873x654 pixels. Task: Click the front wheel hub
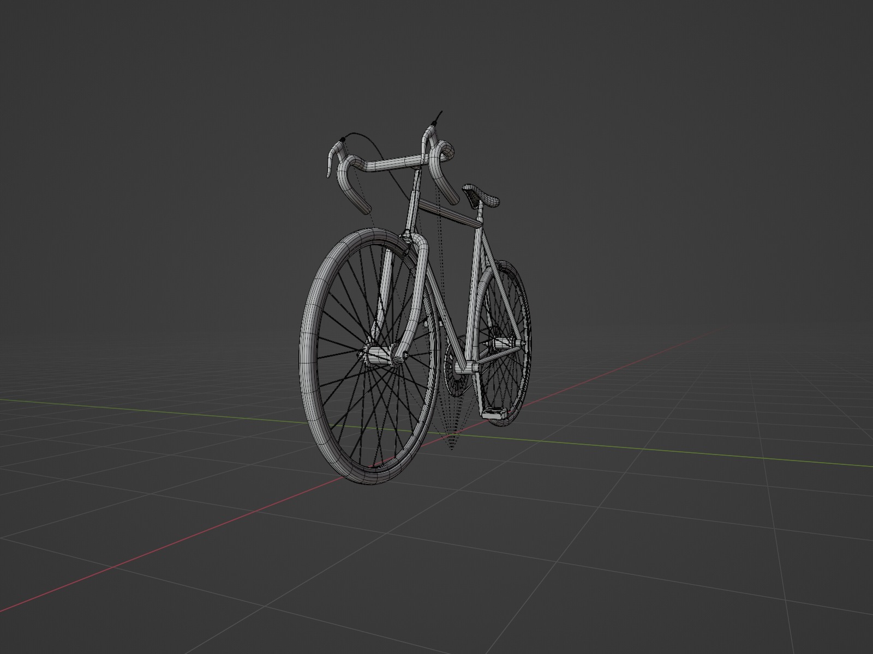click(x=380, y=355)
